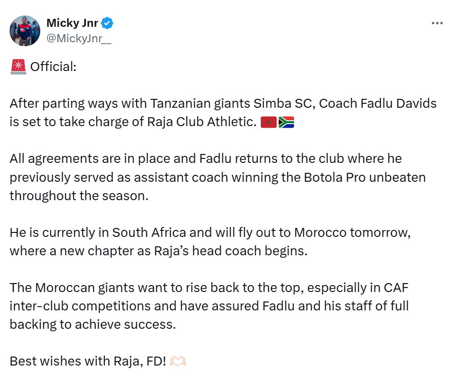This screenshot has width=450, height=369.
Task: Click the South Africa flag emoji
Action: click(286, 122)
